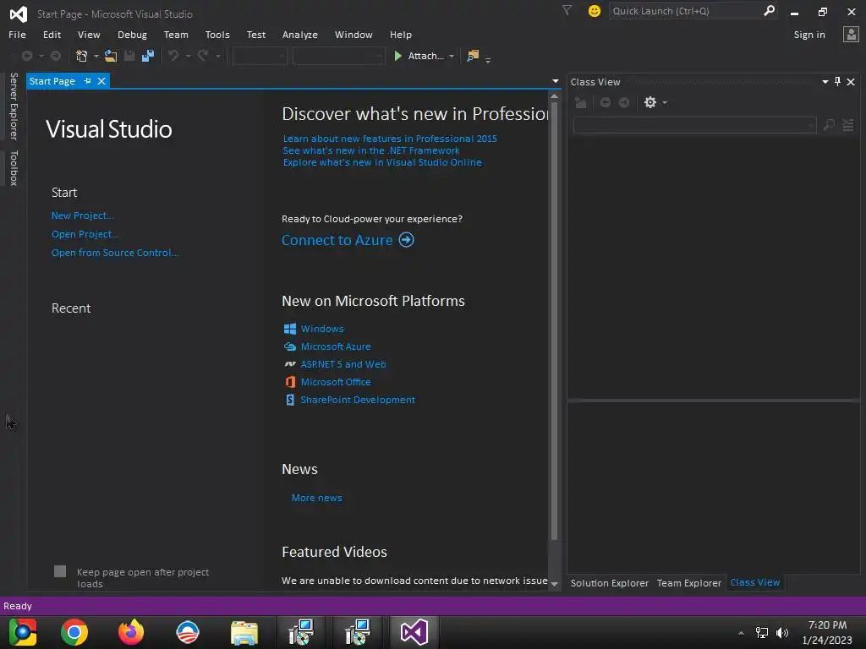866x649 pixels.
Task: Switch to the Solution Explorer tab
Action: (x=609, y=583)
